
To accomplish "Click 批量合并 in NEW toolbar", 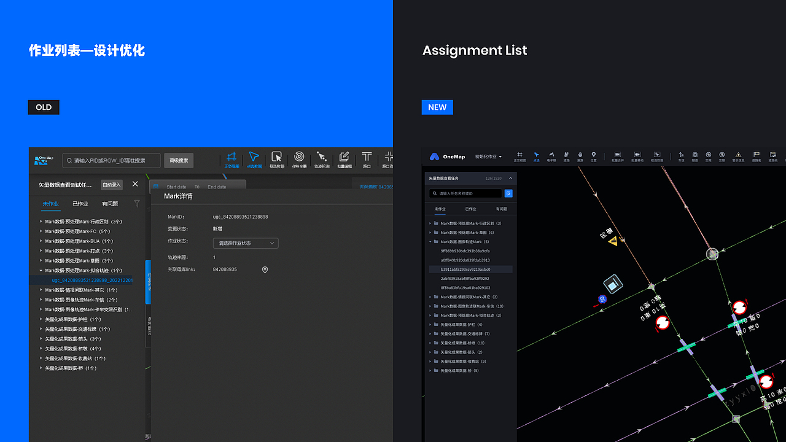I will click(x=618, y=157).
